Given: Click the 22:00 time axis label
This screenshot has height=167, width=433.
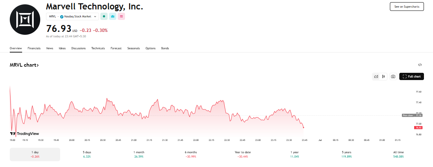Looking at the screenshot, I should [x=196, y=140].
